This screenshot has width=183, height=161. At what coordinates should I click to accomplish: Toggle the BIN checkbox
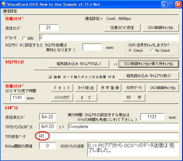tap(24, 39)
